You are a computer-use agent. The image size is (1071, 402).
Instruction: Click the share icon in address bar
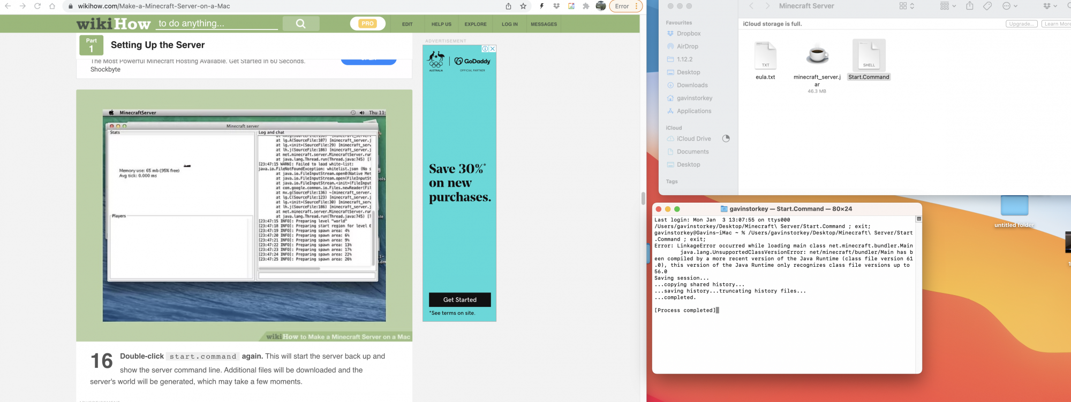(x=508, y=6)
